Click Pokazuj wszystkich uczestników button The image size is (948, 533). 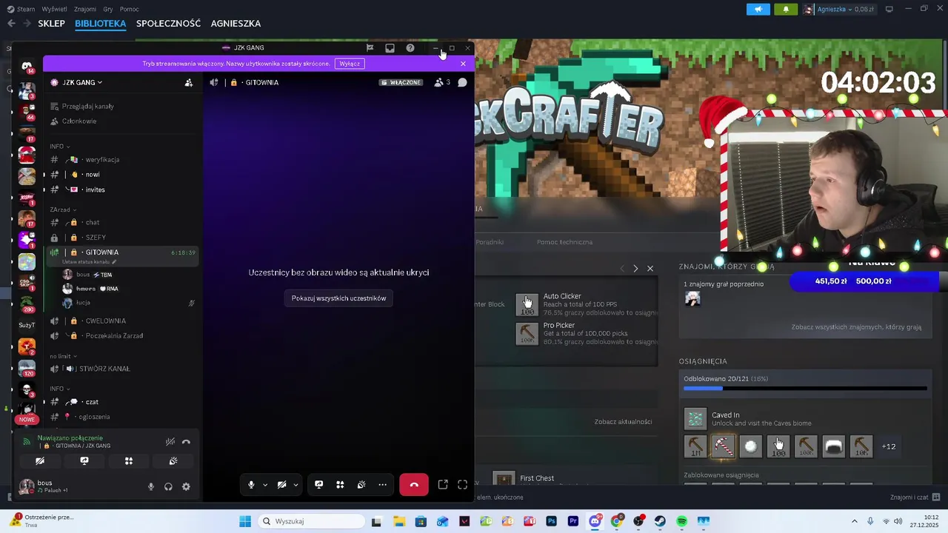tap(338, 298)
